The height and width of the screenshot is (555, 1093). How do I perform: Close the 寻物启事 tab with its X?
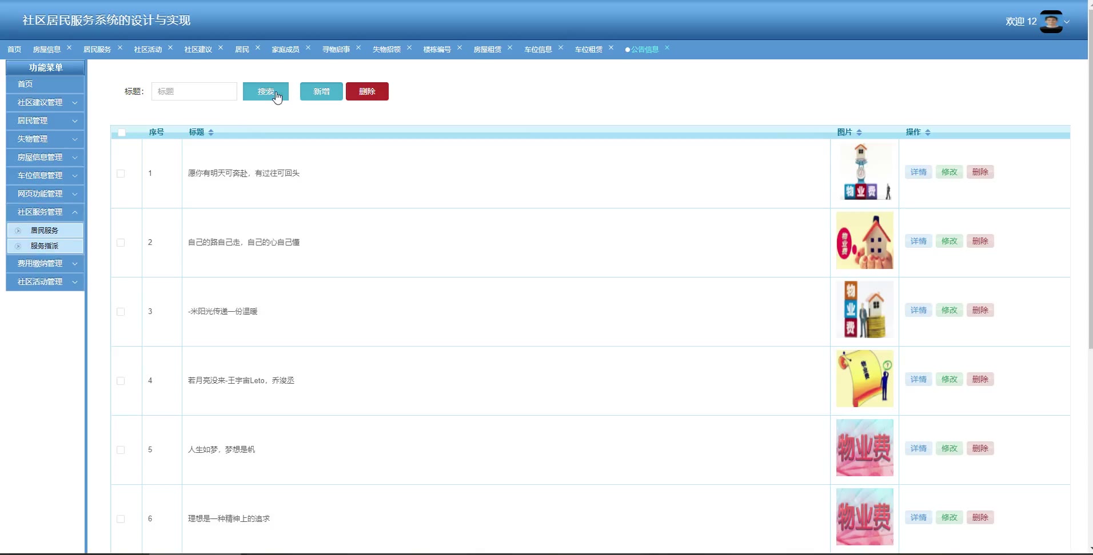click(x=358, y=48)
